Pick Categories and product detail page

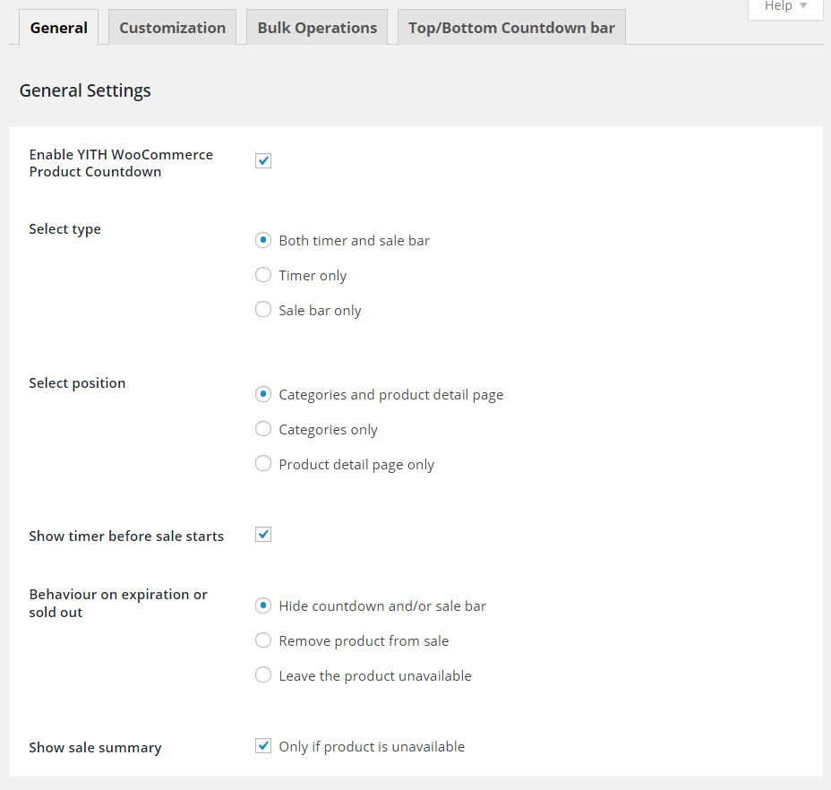(263, 394)
